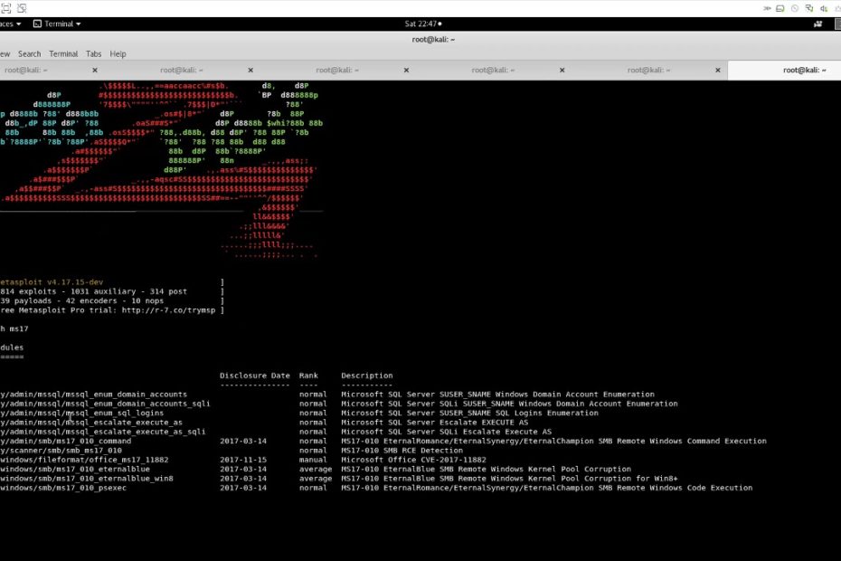Open the Sat 22:47 clock calendar
841x561 pixels.
pyautogui.click(x=420, y=24)
